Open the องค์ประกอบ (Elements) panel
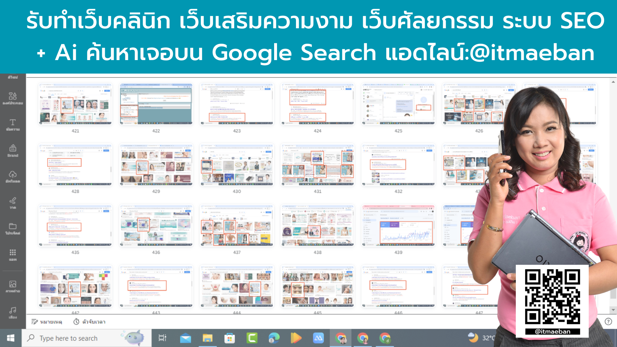Image resolution: width=617 pixels, height=347 pixels. pos(12,96)
